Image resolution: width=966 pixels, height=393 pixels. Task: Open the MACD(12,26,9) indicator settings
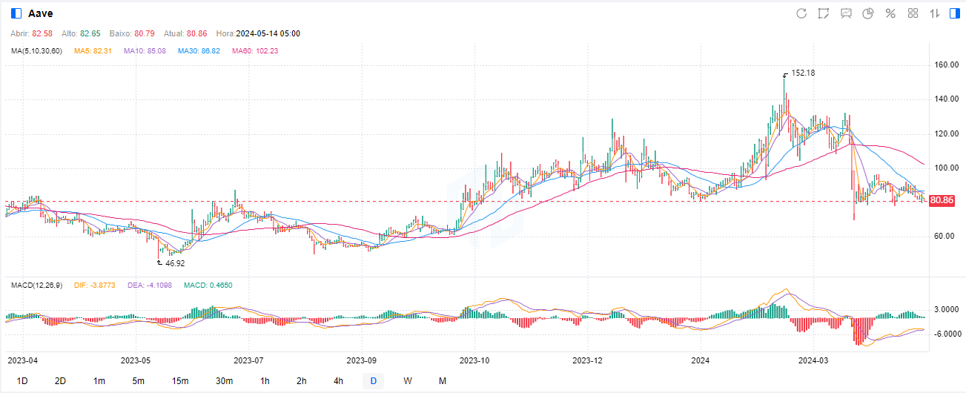(35, 285)
